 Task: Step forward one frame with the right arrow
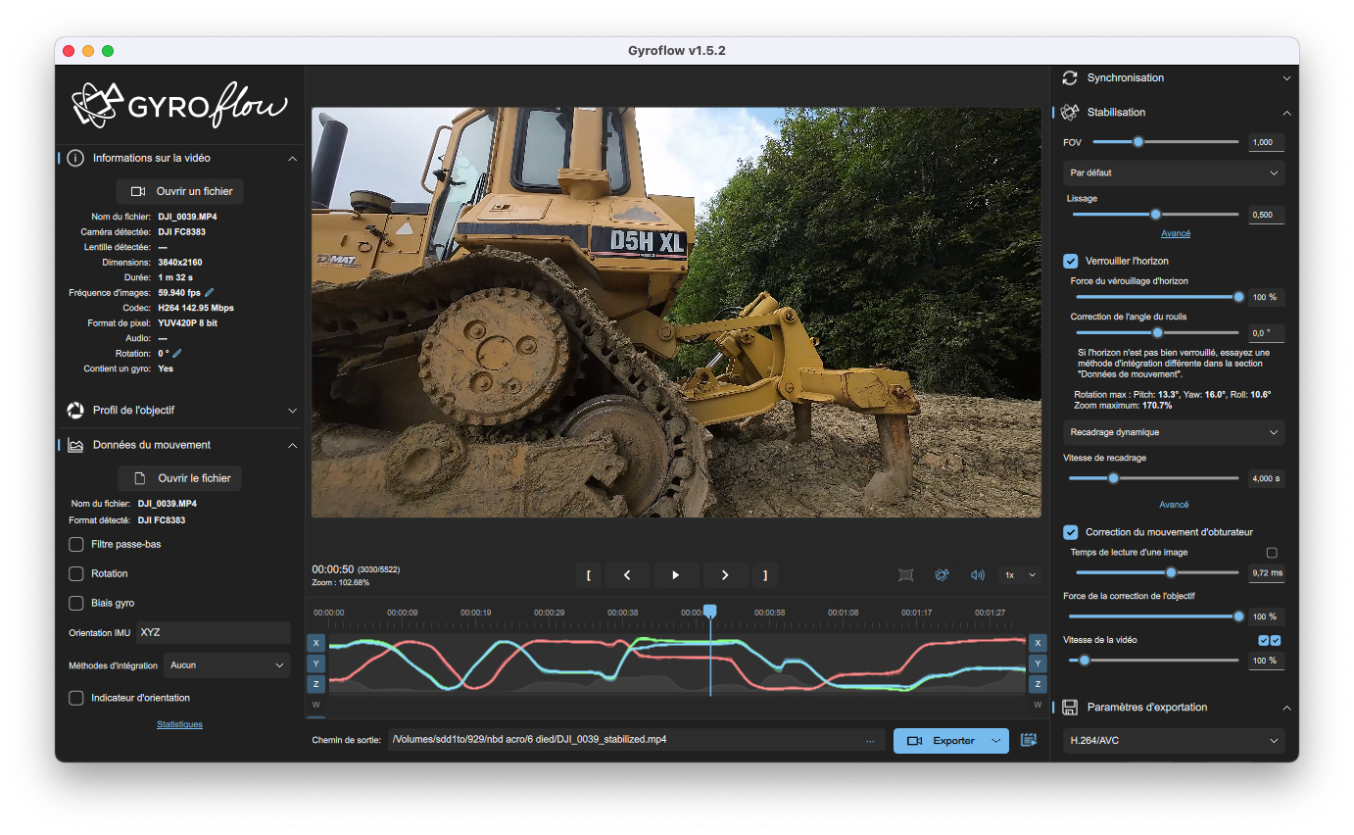724,575
